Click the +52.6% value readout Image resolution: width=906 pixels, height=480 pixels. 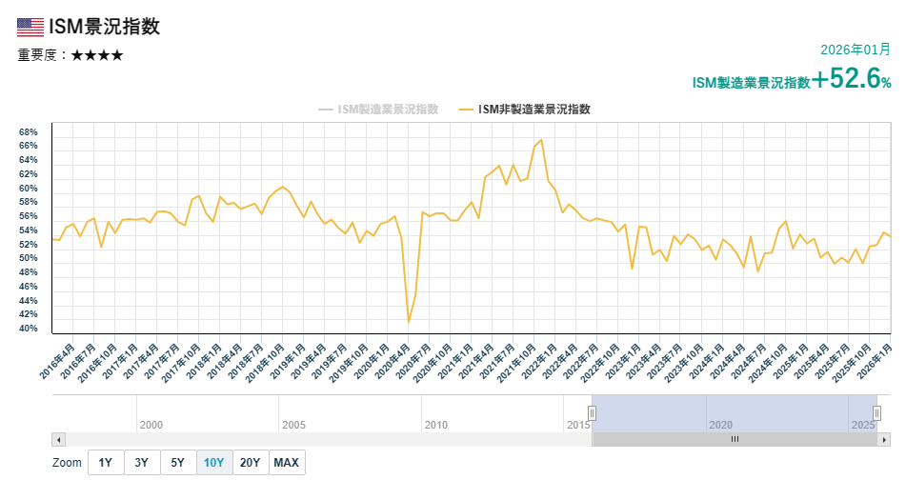pos(852,78)
